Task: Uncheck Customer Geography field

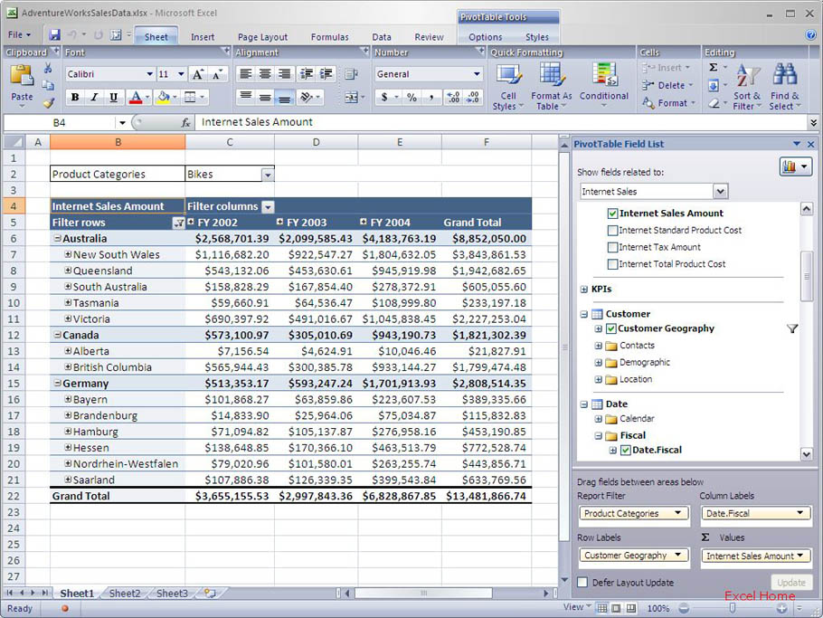Action: [x=610, y=328]
